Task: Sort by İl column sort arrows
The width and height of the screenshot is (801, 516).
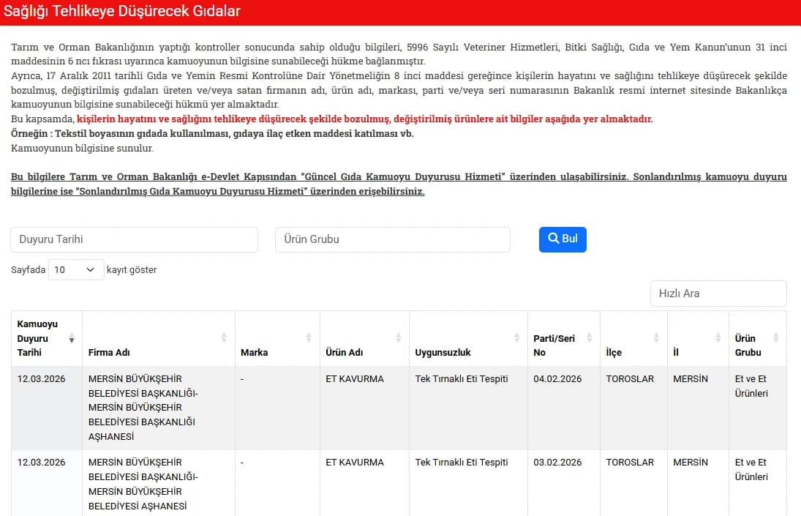Action: [x=718, y=337]
